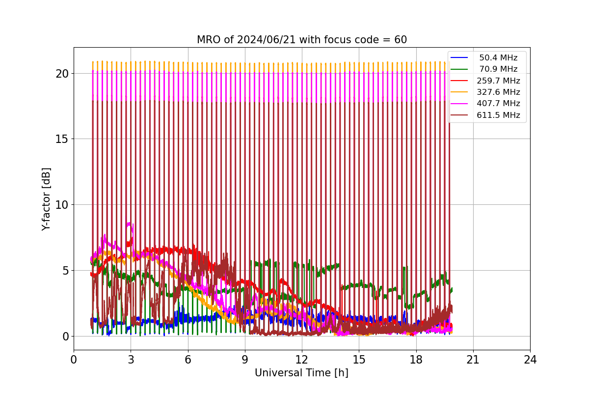The height and width of the screenshot is (393, 589).
Task: Click the Universal Time [h] axis label
Action: (301, 373)
